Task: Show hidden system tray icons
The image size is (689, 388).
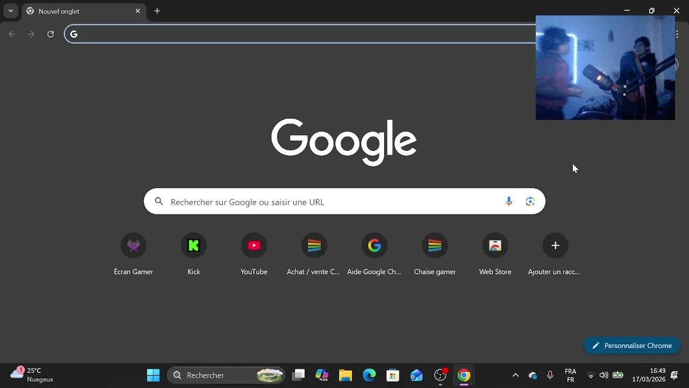Action: [515, 375]
